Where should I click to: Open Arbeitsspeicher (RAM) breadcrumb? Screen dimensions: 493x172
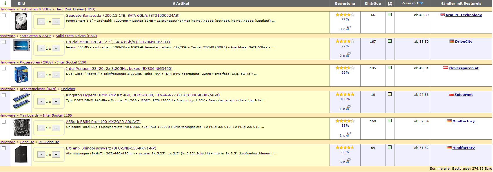[38, 89]
